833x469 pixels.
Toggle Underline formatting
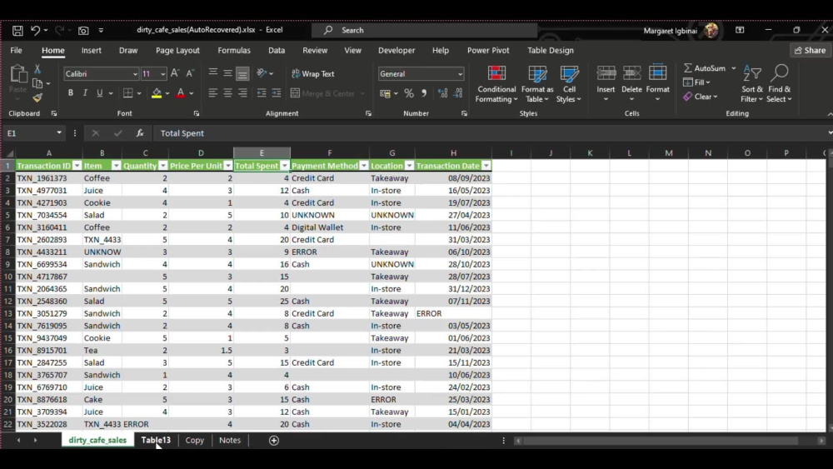pos(99,93)
